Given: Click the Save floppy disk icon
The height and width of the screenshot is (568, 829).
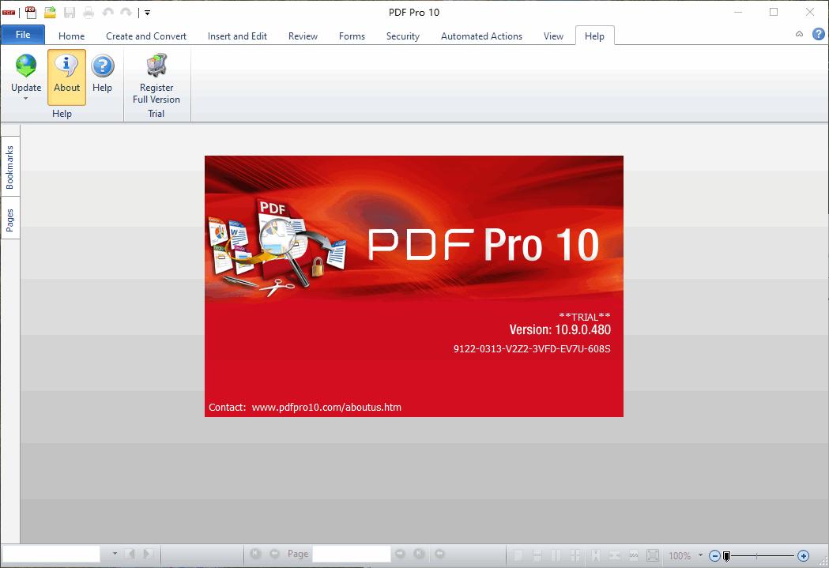Looking at the screenshot, I should click(x=70, y=12).
